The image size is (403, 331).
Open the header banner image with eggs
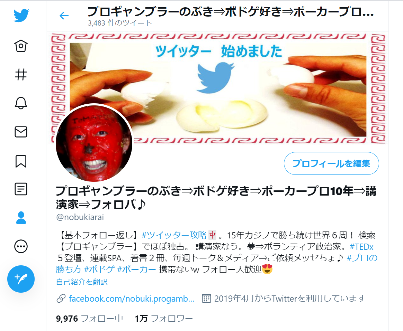[218, 88]
